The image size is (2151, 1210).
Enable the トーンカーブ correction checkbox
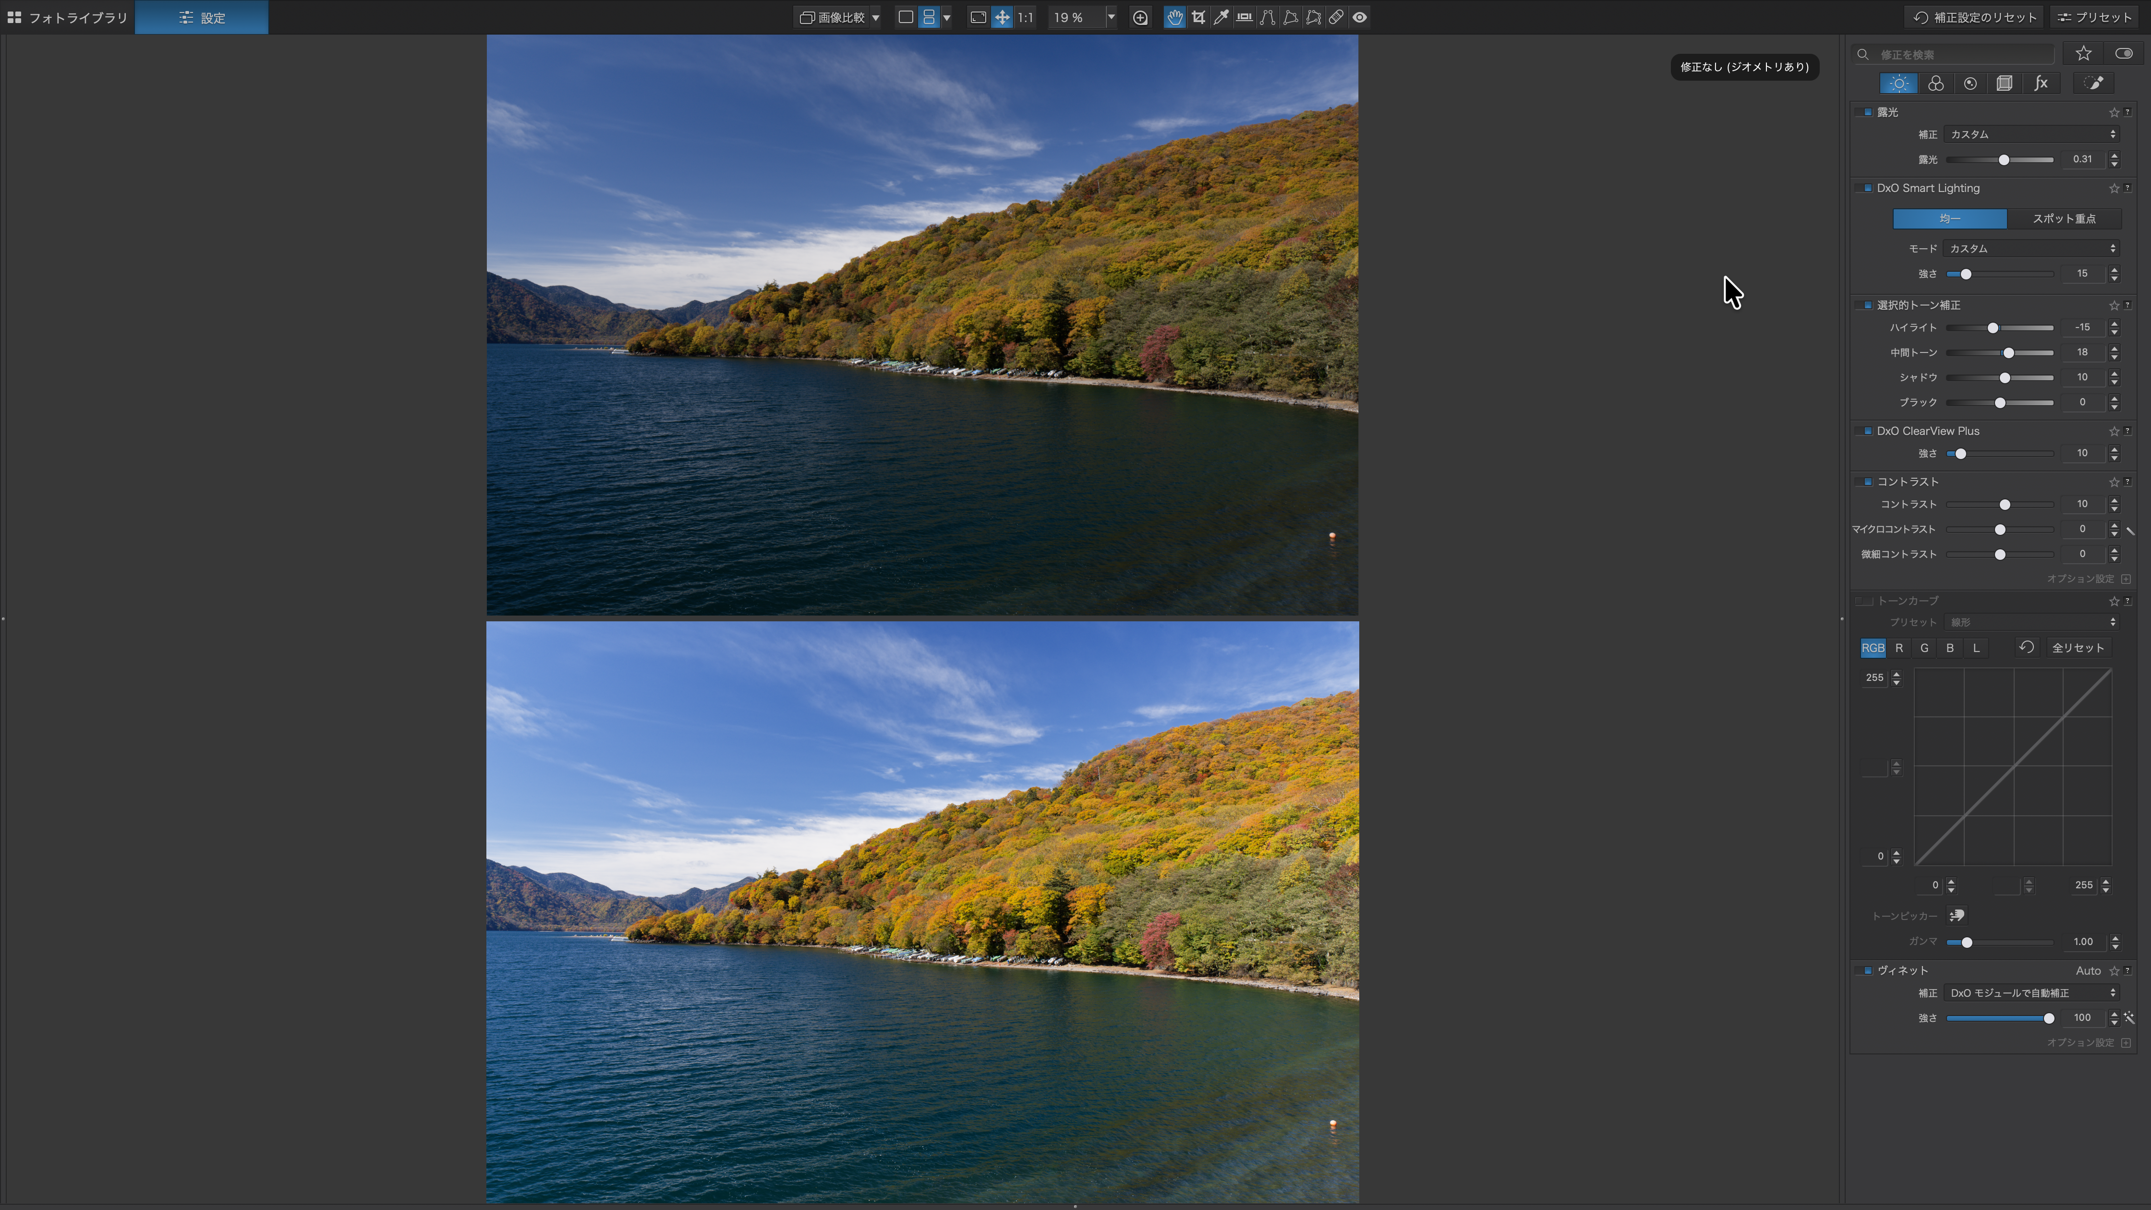[x=1864, y=600]
